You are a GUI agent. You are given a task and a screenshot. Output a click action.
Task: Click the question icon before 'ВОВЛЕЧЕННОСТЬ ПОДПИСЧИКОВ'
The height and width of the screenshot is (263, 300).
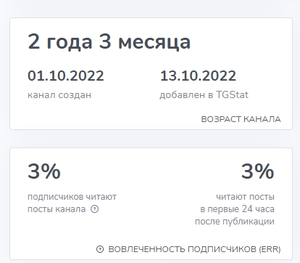coord(100,249)
